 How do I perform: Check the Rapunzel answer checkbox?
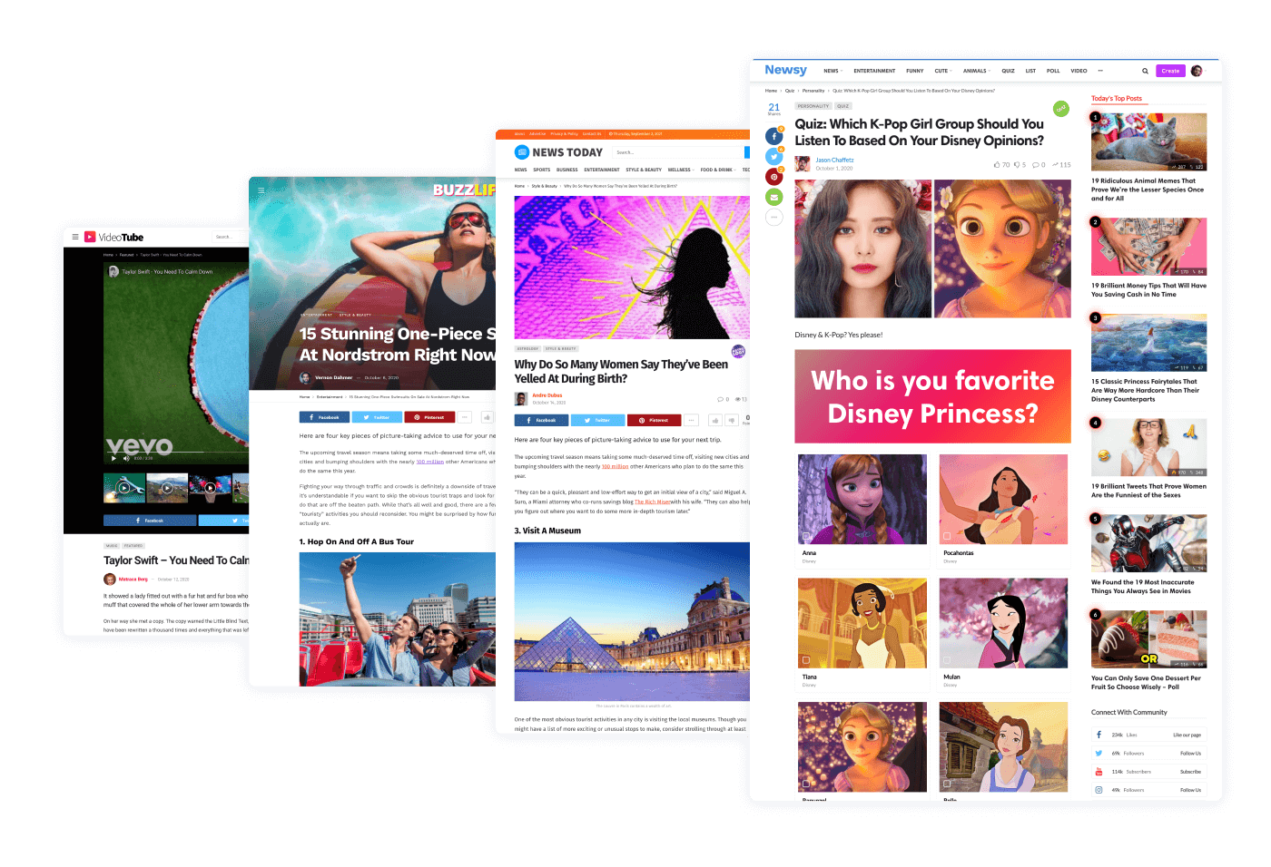coord(805,784)
